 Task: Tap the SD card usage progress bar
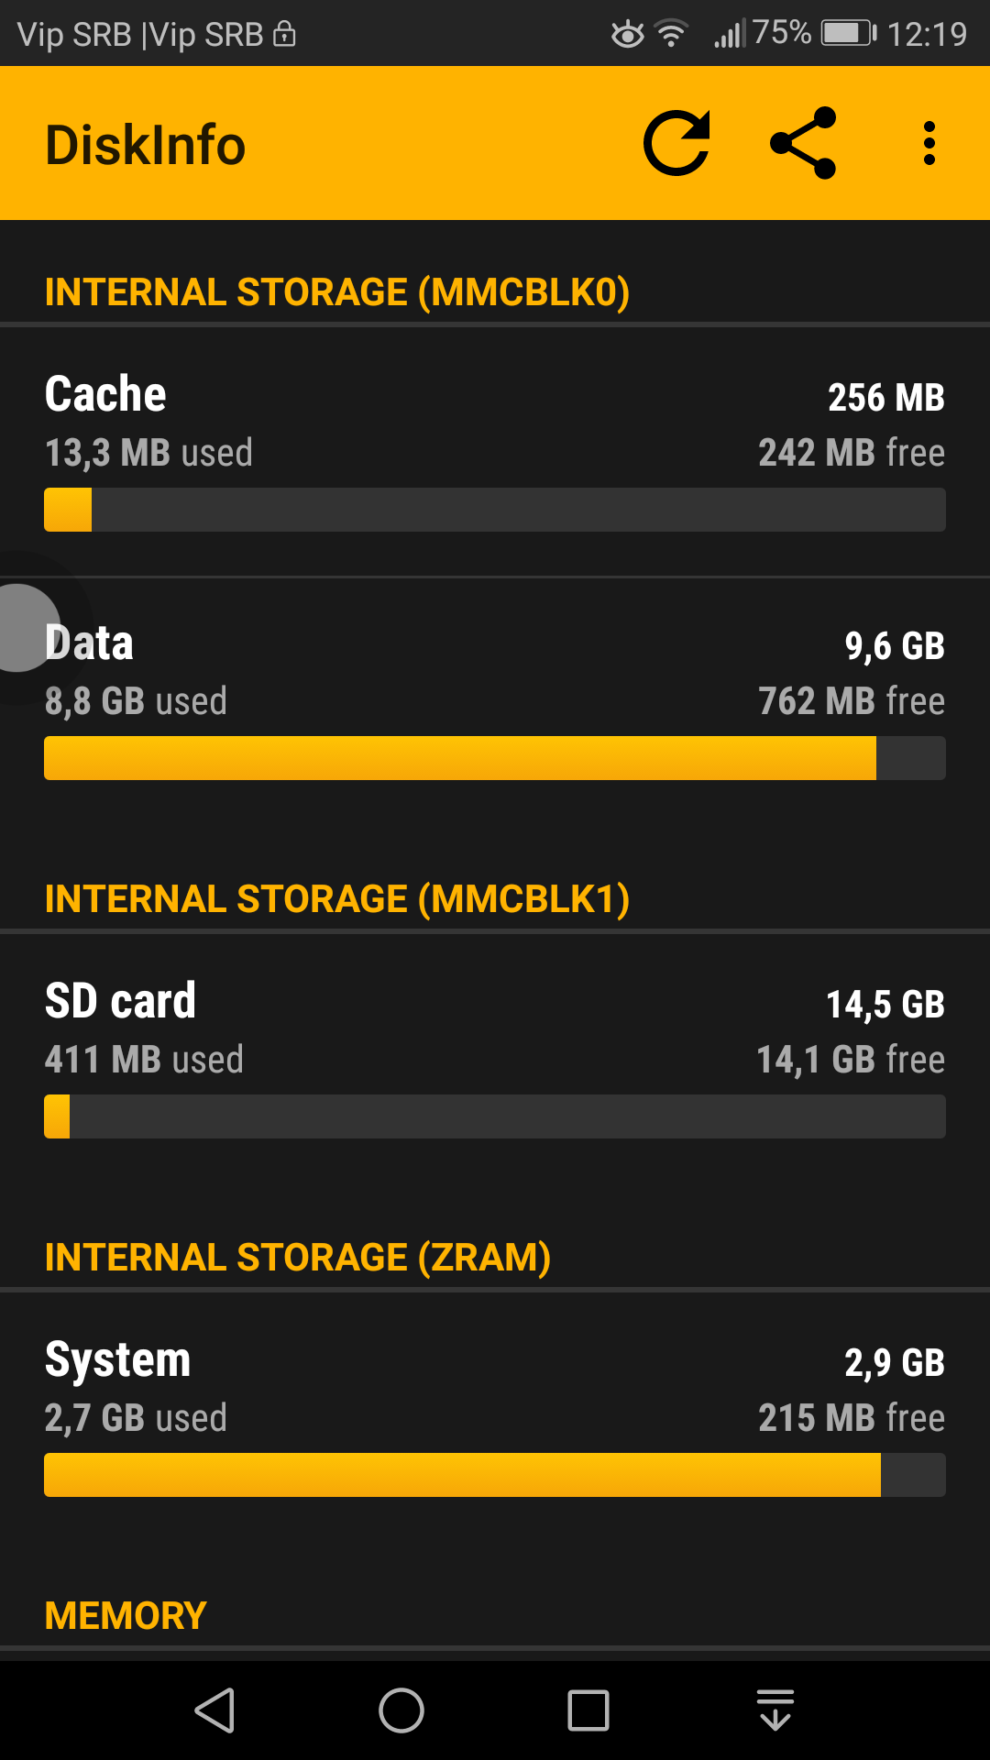(495, 1116)
